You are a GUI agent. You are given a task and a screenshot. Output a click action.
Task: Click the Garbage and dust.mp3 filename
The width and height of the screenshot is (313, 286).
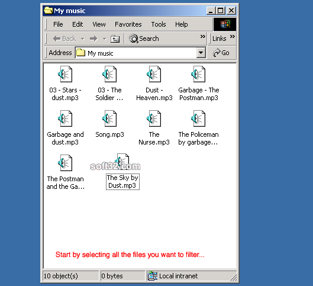65,138
